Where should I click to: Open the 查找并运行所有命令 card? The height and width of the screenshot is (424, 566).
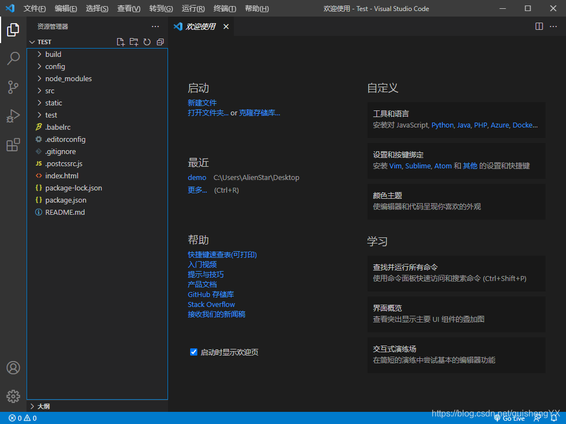click(x=456, y=273)
